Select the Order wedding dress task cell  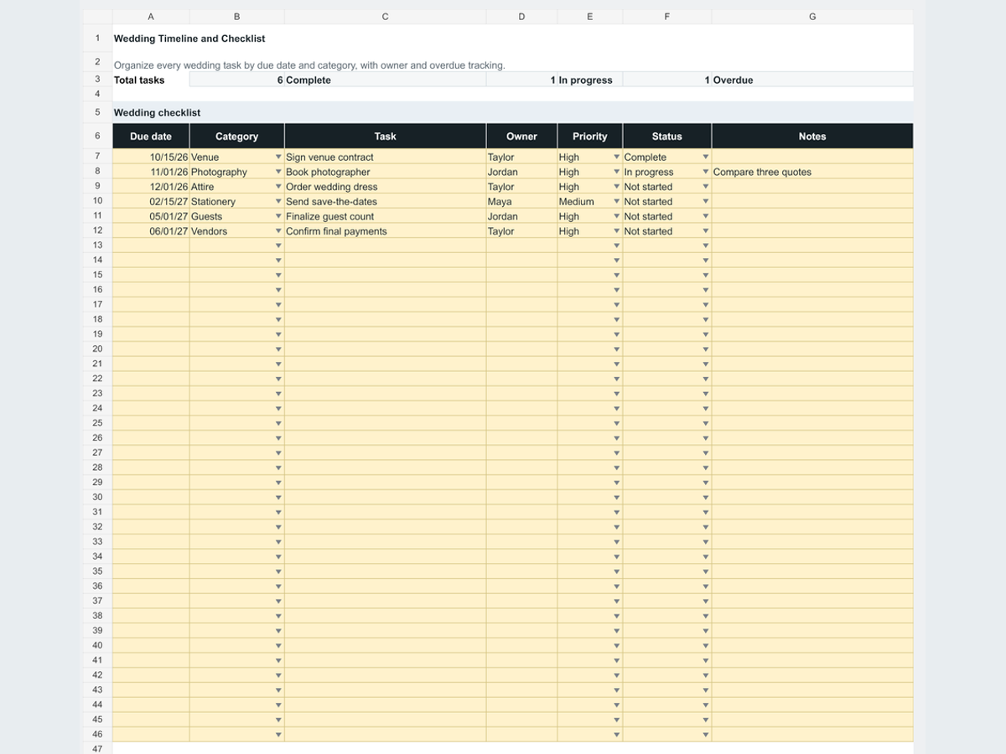(x=385, y=187)
